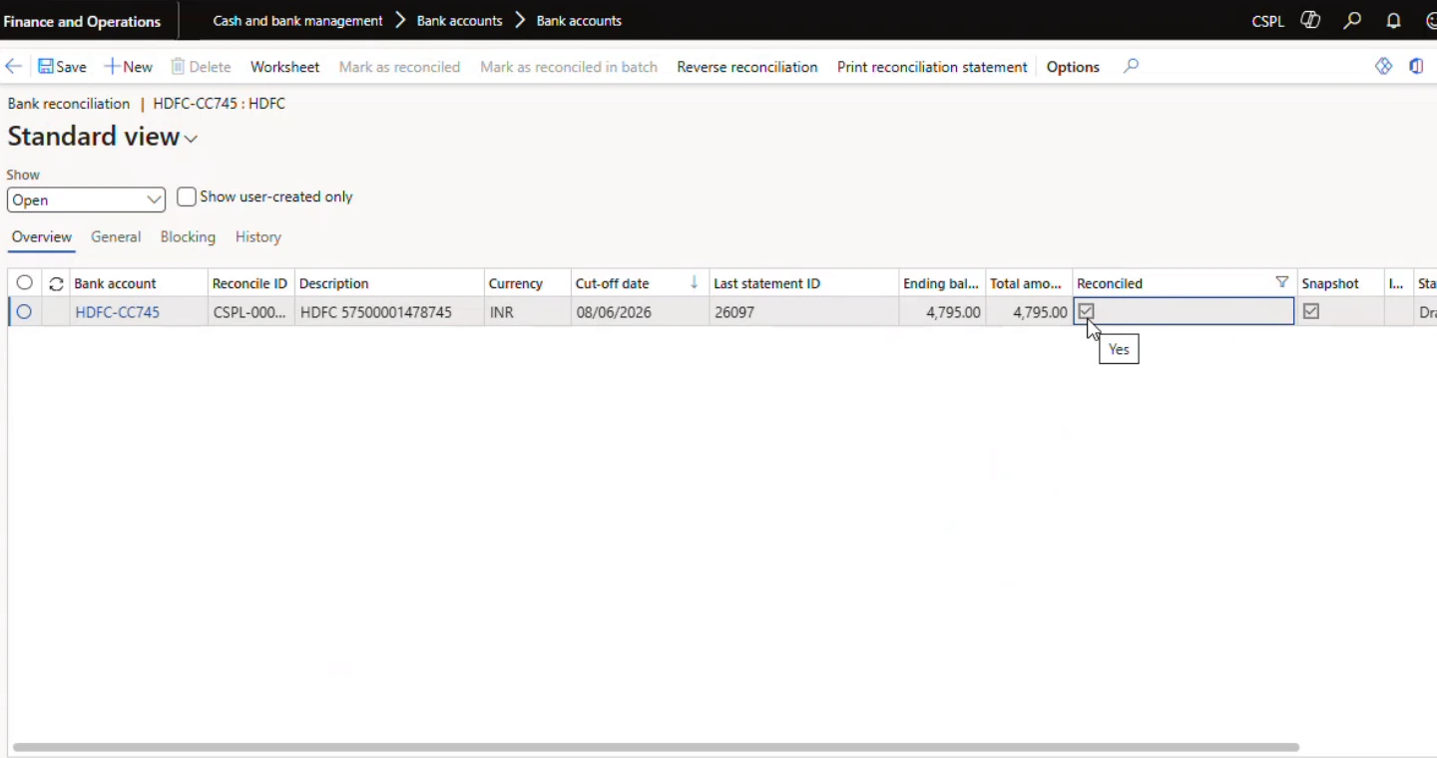Click the Description cell HDFC 57500001478745
Image resolution: width=1437 pixels, height=758 pixels.
[389, 312]
